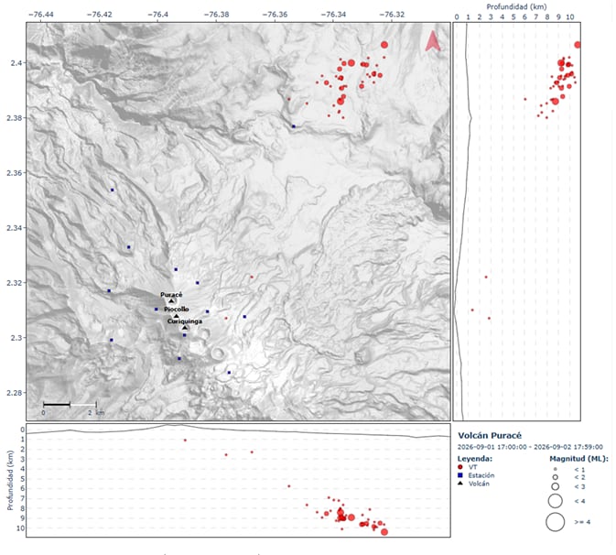Click the map scale bar
Viewport: 616px width, 555px height.
tap(70, 404)
